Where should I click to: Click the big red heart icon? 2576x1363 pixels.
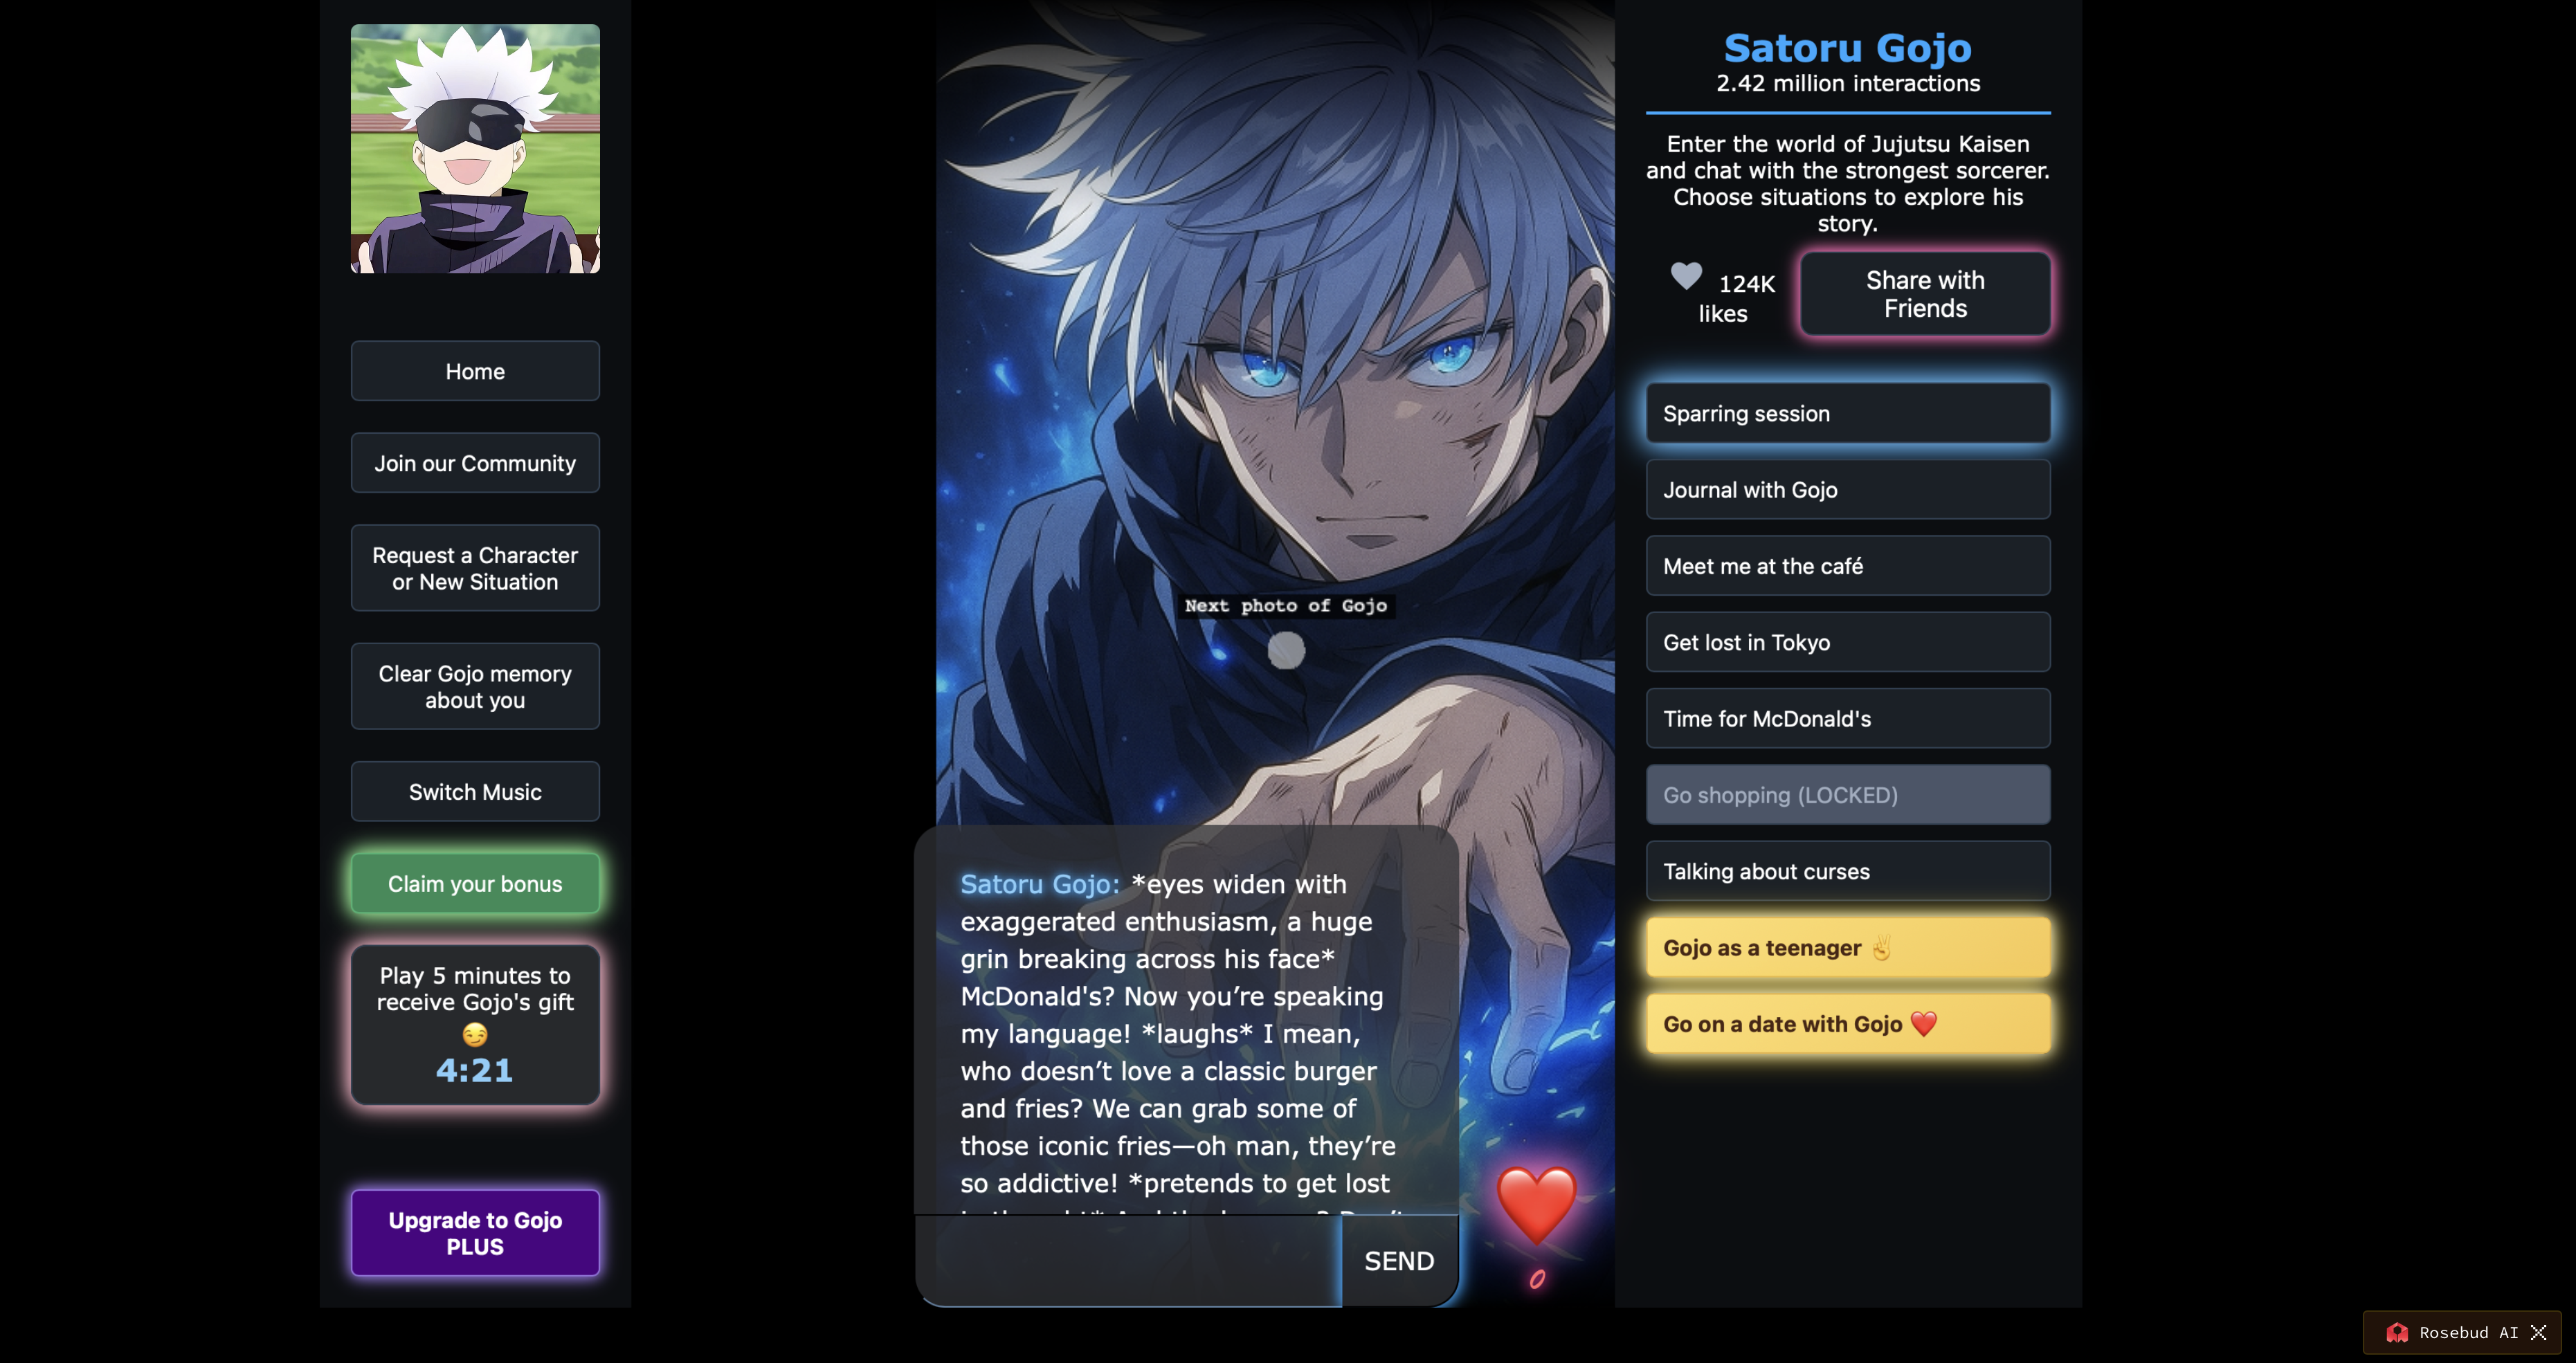[x=1536, y=1205]
